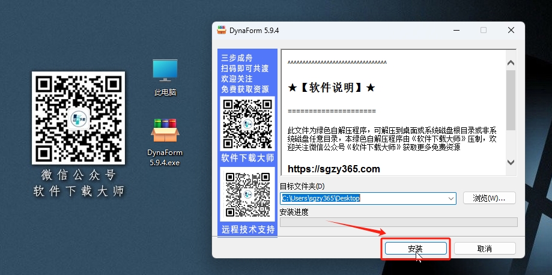552x275 pixels.
Task: Click the 安装进度 progress bar
Action: (398, 222)
